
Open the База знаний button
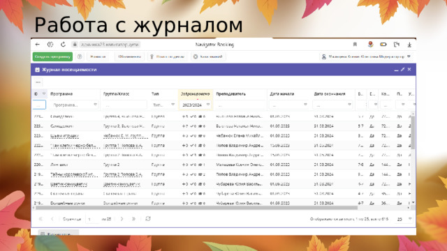pos(208,56)
